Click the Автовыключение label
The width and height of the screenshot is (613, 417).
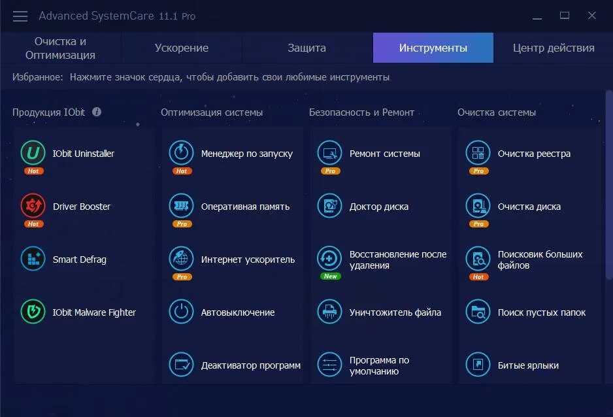coord(238,312)
